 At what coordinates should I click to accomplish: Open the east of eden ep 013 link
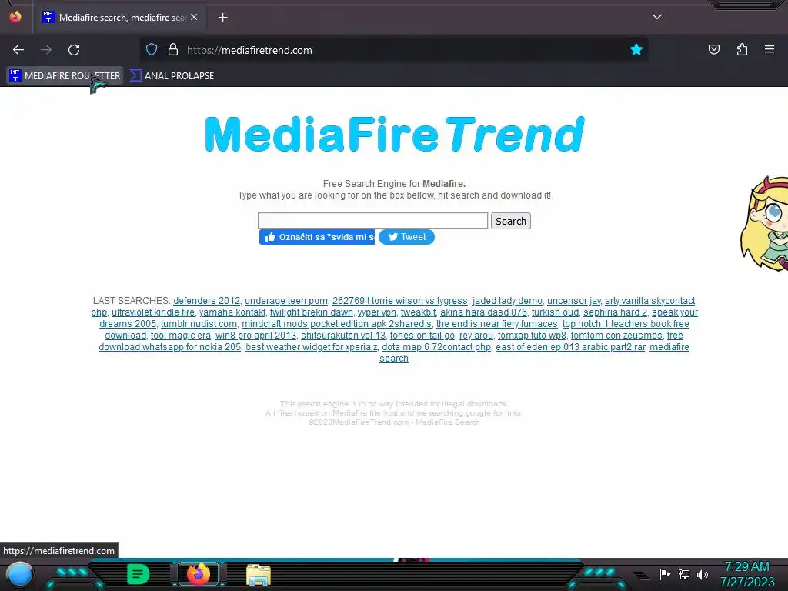click(570, 347)
